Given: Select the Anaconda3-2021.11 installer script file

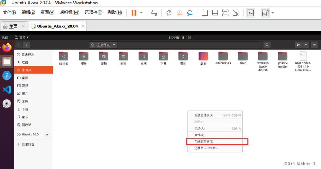Looking at the screenshot, I should coord(303,61).
